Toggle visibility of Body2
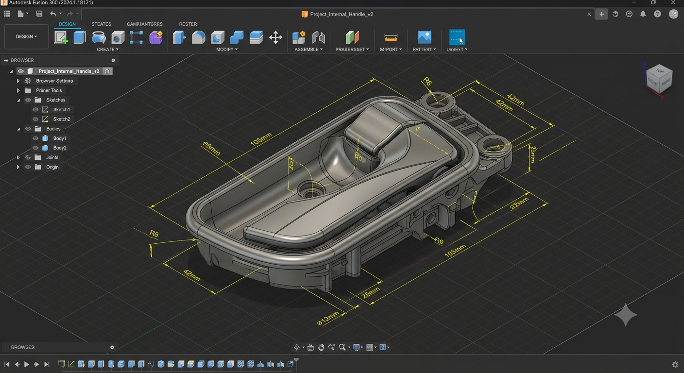684x373 pixels. point(35,148)
